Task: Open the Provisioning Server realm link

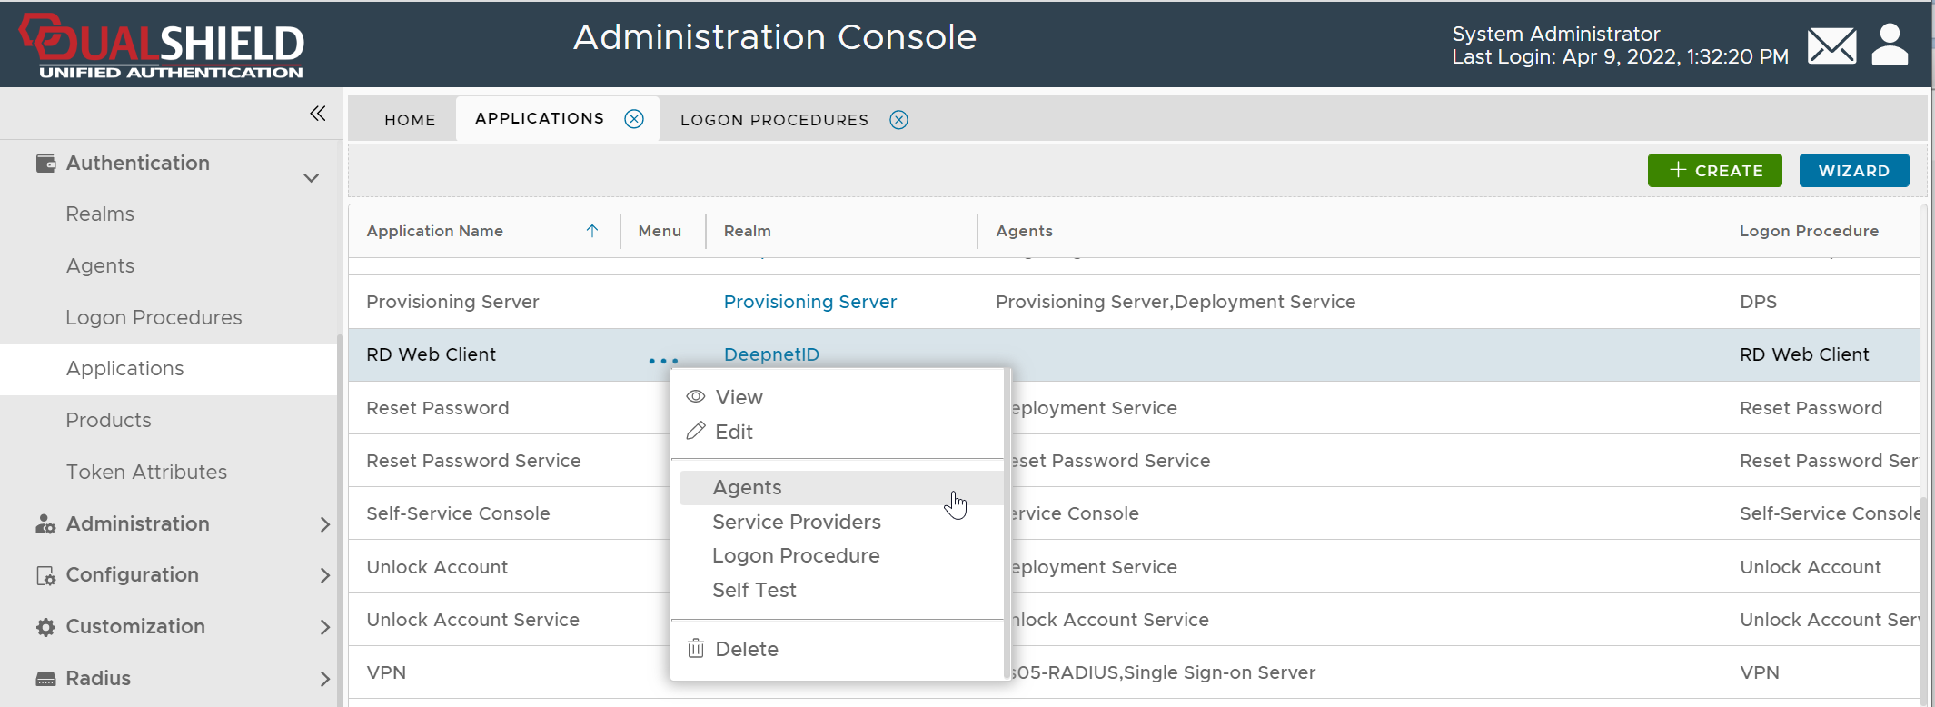Action: tap(809, 302)
